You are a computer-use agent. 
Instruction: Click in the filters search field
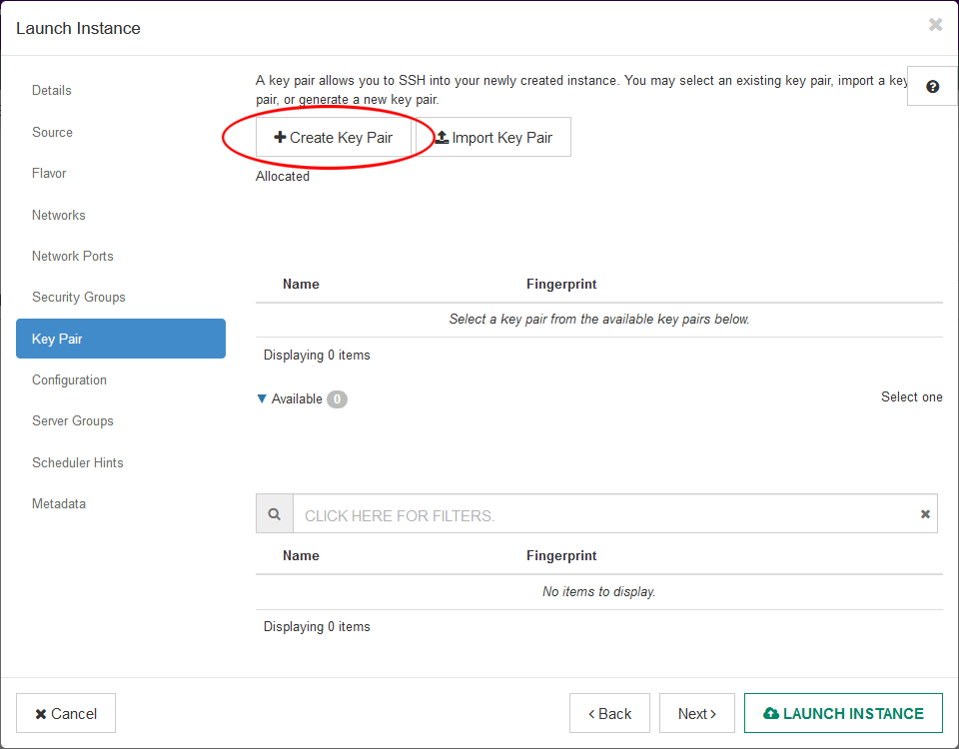click(599, 515)
